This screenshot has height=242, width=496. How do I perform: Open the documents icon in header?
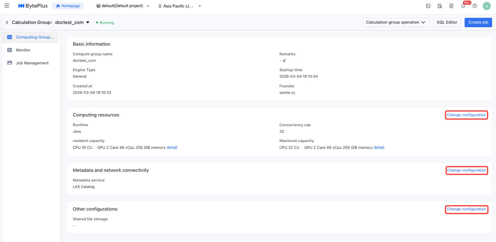451,6
